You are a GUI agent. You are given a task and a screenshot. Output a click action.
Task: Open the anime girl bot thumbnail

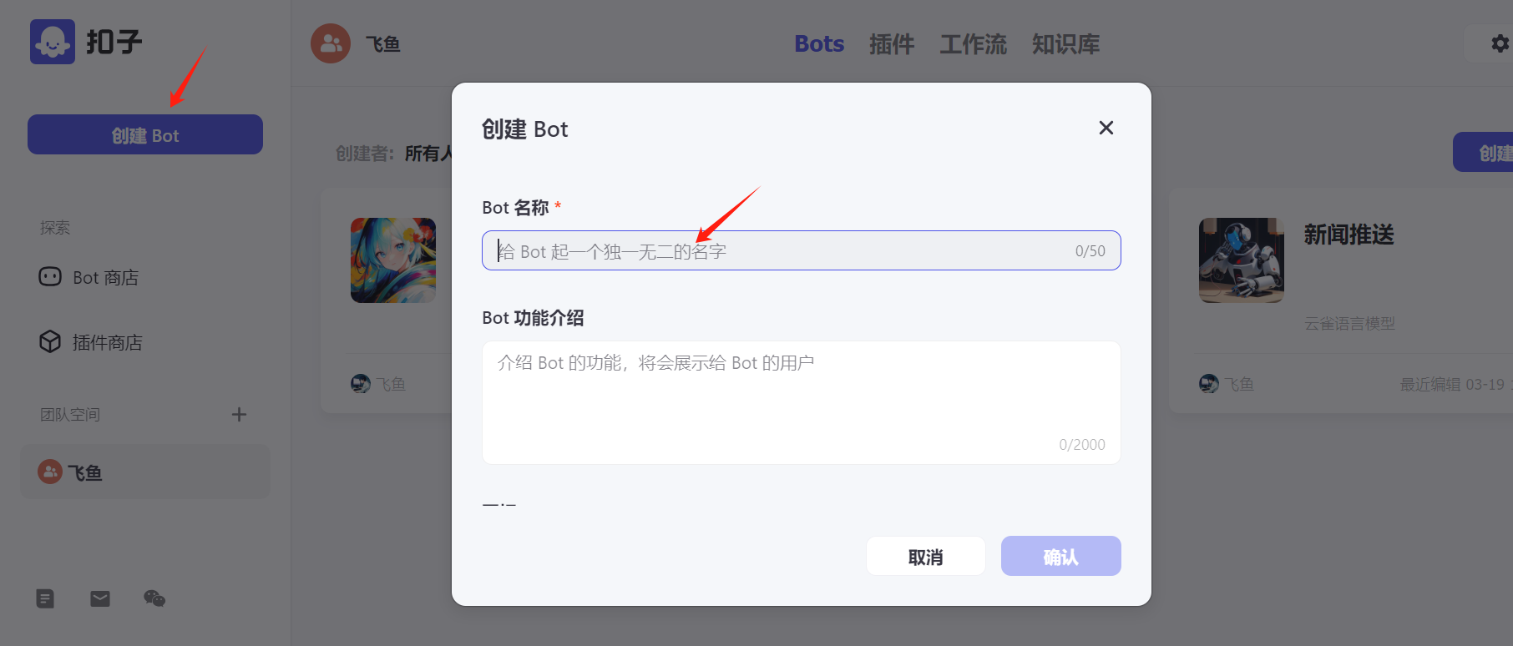[x=393, y=260]
